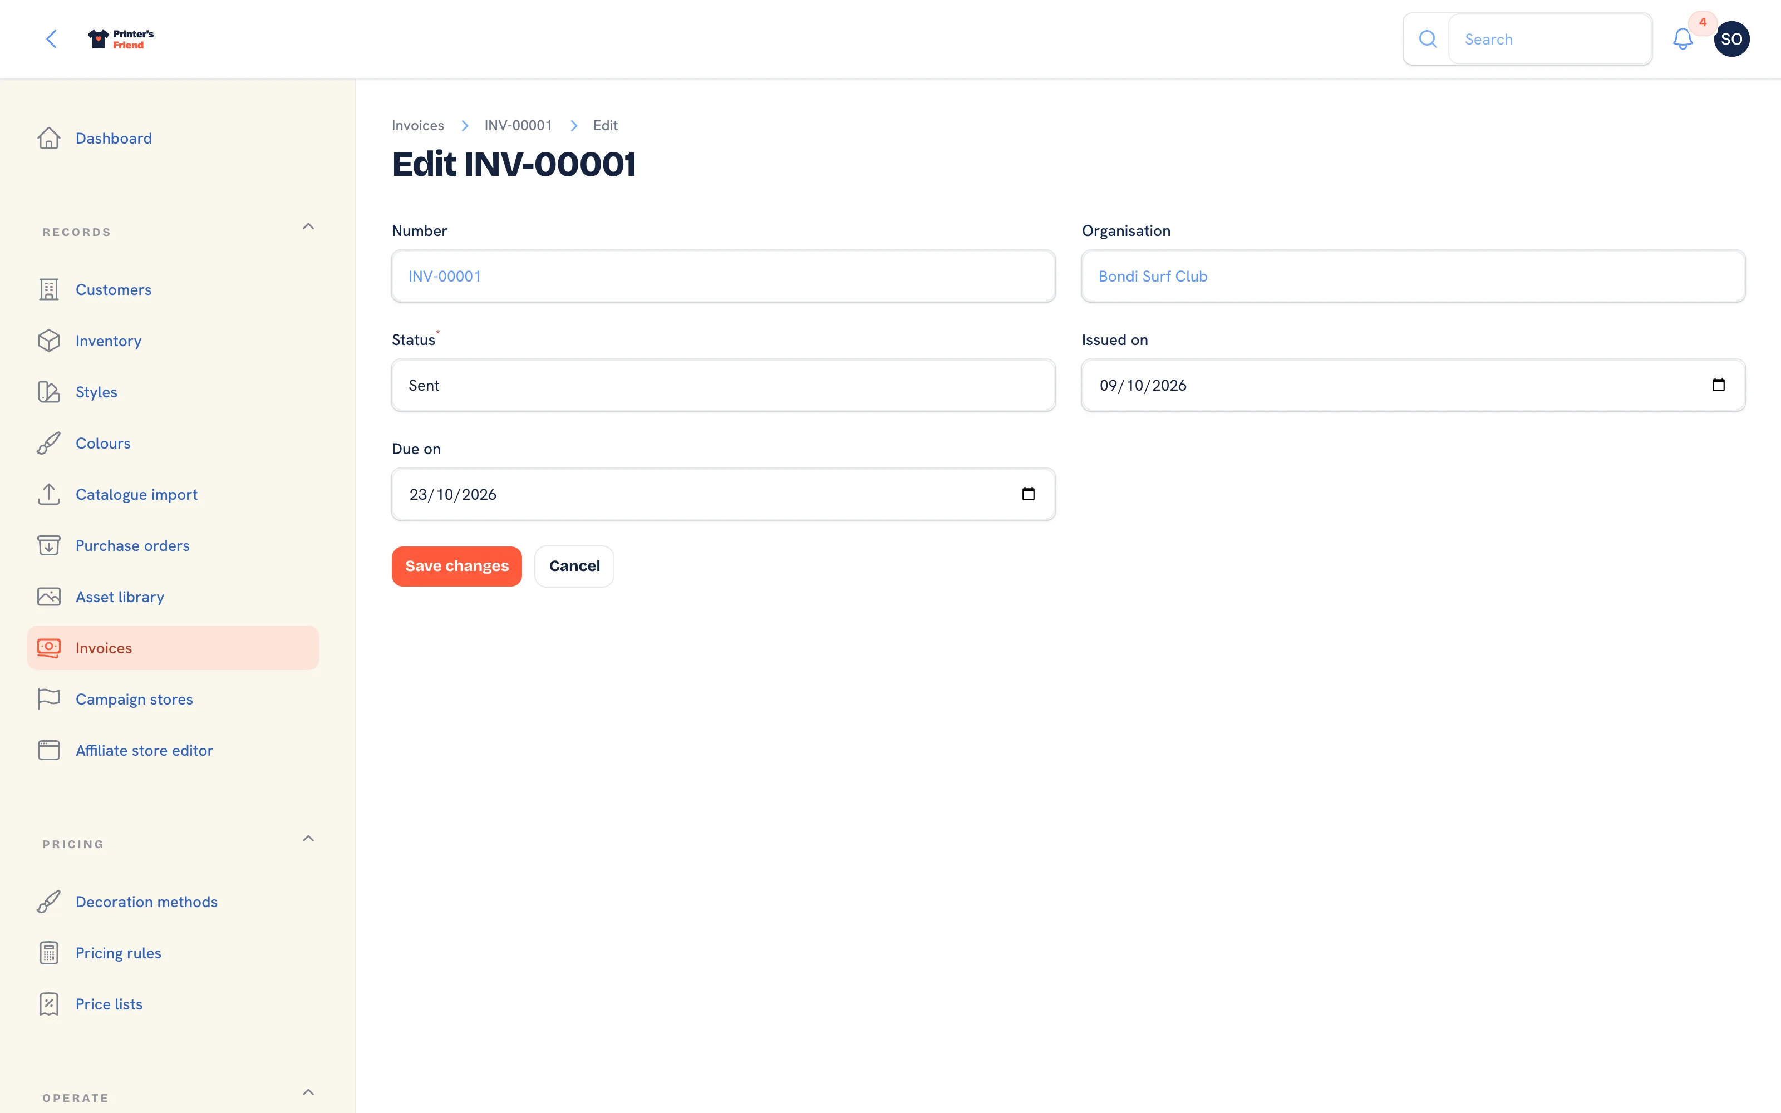This screenshot has width=1781, height=1113.
Task: Click the search magnifier icon
Action: pyautogui.click(x=1427, y=39)
